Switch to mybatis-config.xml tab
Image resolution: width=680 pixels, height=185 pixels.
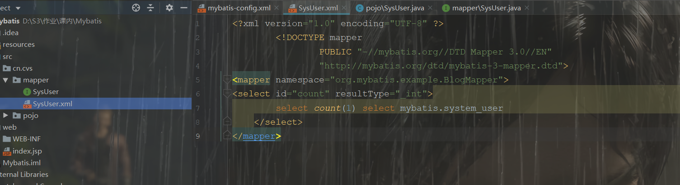[239, 8]
